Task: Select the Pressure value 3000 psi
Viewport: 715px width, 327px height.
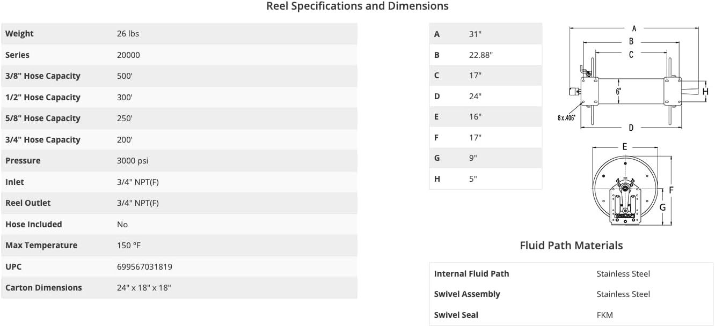Action: click(x=132, y=161)
